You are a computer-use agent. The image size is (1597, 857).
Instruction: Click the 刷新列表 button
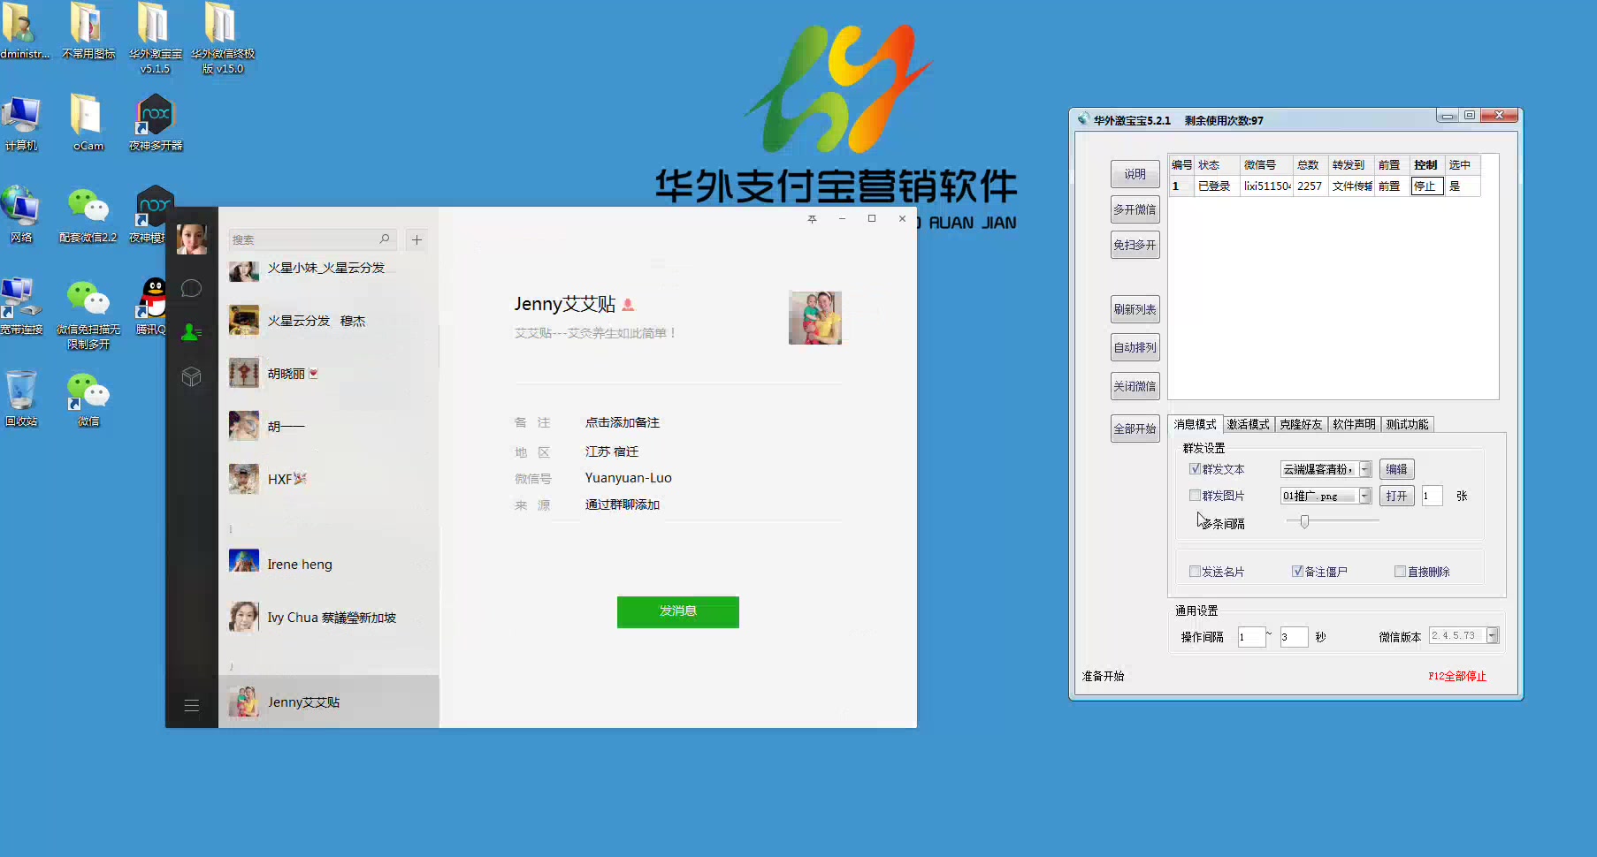[x=1135, y=309]
